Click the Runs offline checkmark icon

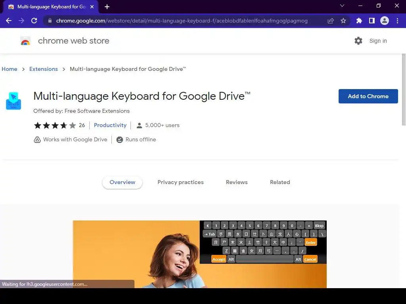click(x=120, y=140)
